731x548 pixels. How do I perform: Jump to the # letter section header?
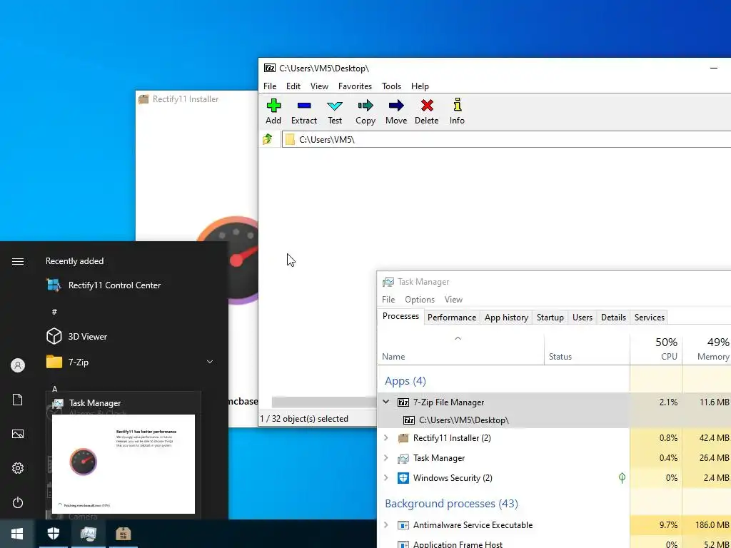[x=54, y=312]
